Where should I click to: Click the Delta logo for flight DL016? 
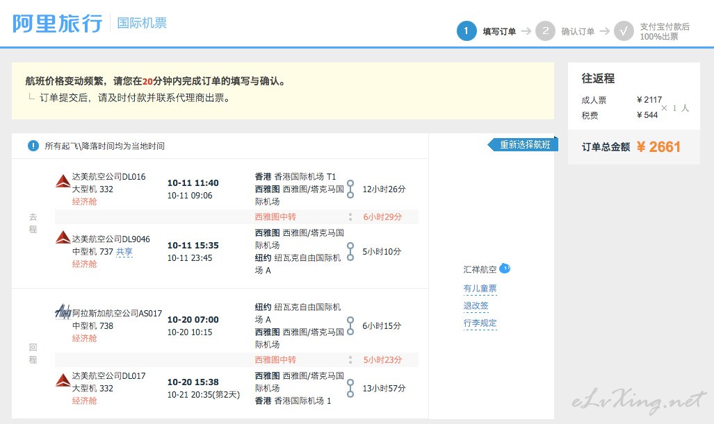[x=63, y=181]
